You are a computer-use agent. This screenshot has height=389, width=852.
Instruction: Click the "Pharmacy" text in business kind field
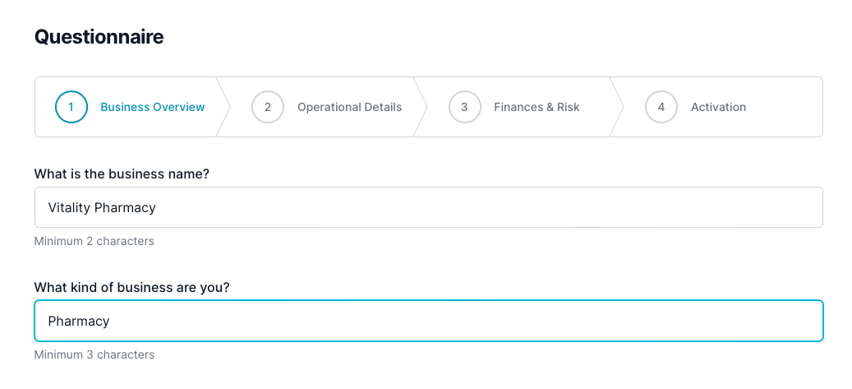pos(79,321)
